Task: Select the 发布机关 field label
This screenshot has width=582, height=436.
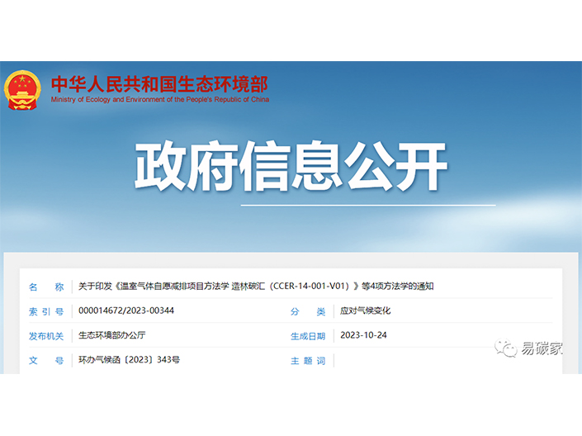Action: [x=46, y=336]
